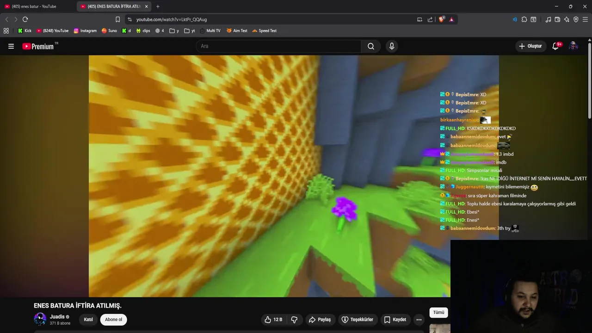This screenshot has height=333, width=592.
Task: Open site settings icon beside URL
Action: (x=129, y=19)
